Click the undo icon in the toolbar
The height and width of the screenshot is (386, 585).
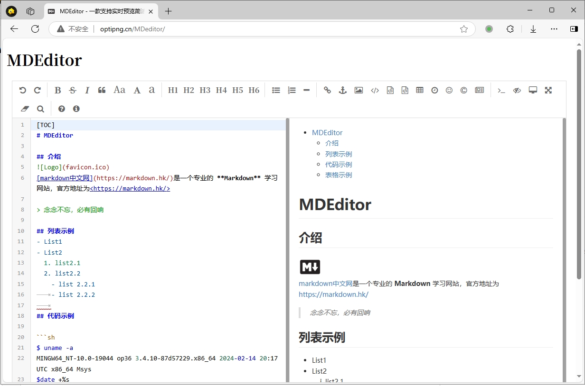click(22, 90)
